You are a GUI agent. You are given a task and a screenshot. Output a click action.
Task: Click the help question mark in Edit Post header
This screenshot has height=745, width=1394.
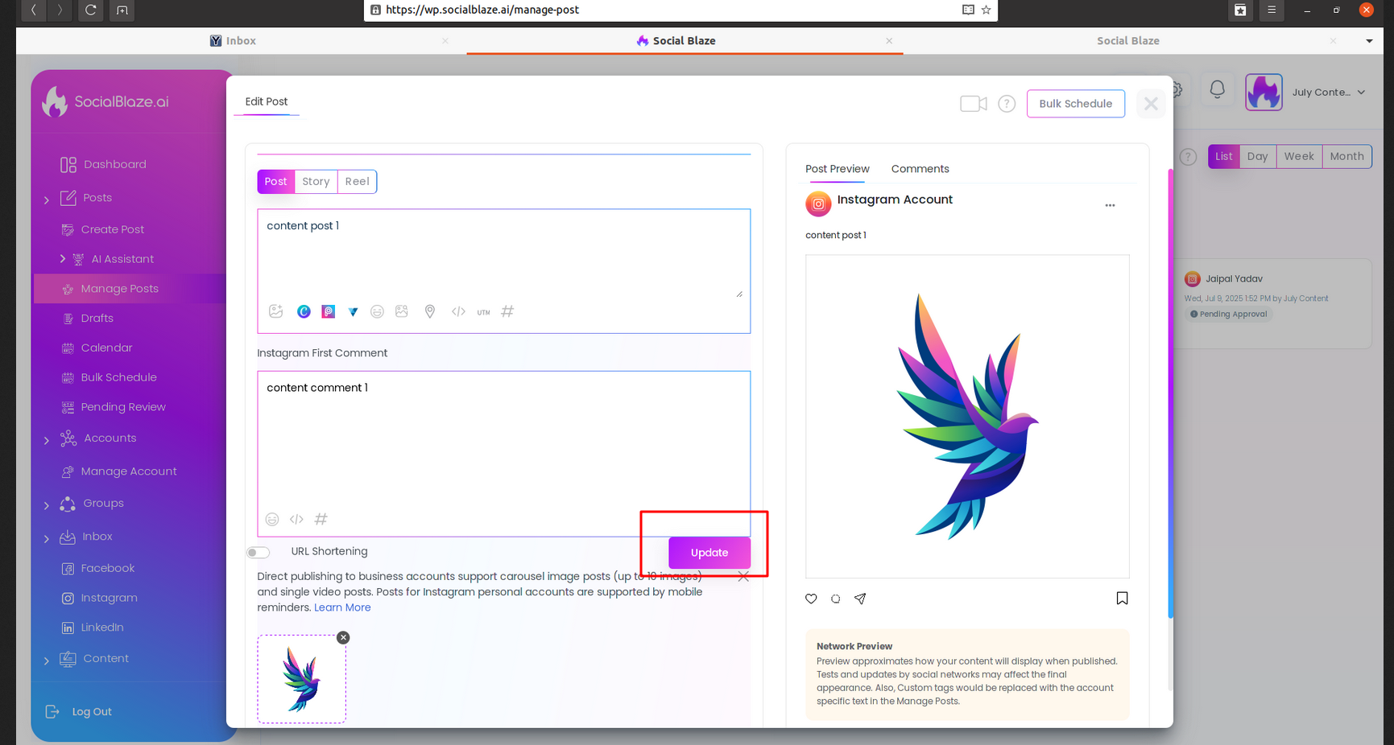click(1007, 104)
